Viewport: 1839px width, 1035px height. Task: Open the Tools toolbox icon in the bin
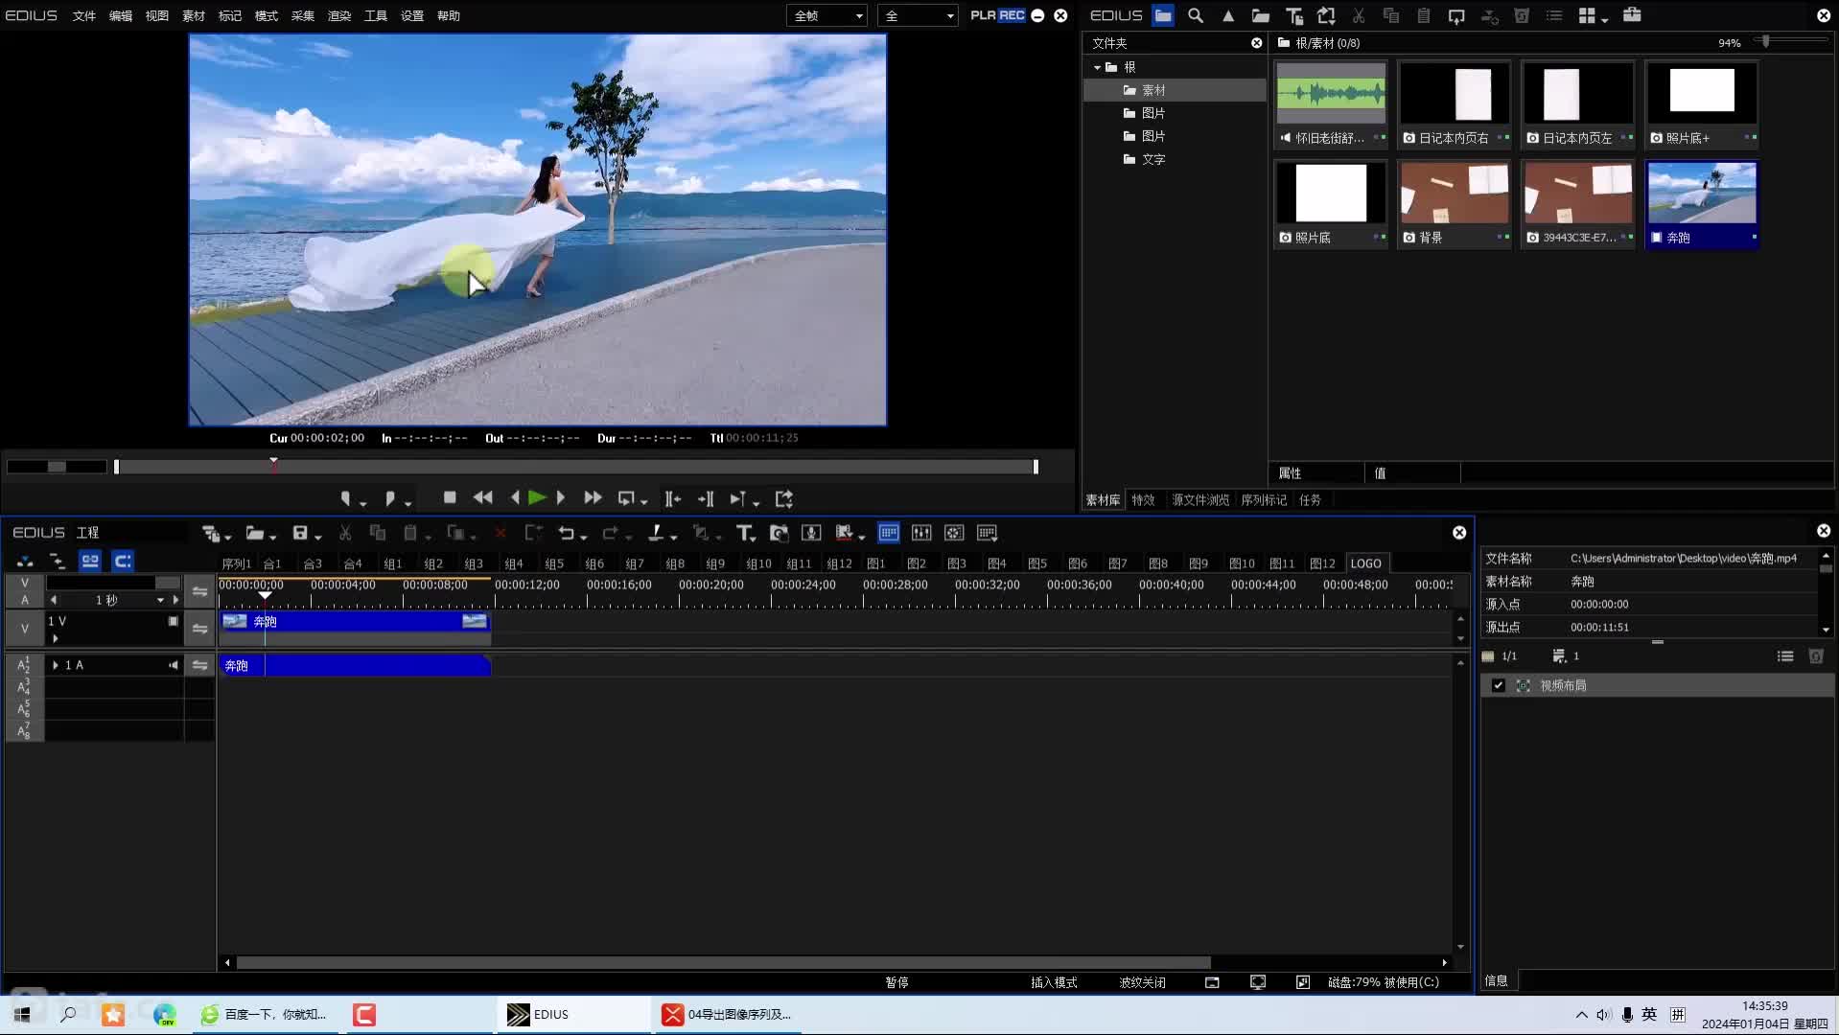pyautogui.click(x=1632, y=15)
